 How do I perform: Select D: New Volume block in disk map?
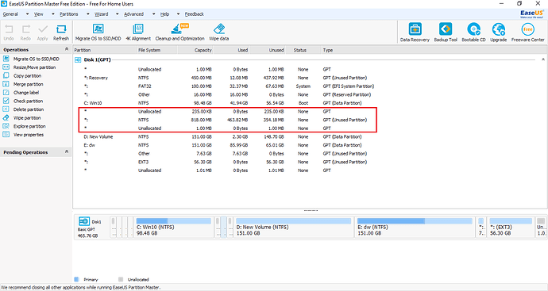[294, 227]
